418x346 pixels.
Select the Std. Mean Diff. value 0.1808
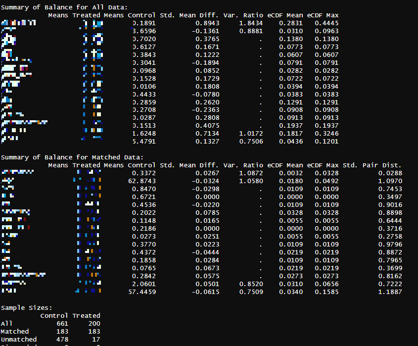(207, 87)
